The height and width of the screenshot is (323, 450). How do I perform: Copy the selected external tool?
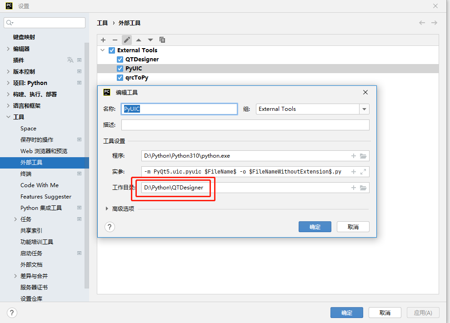click(162, 40)
